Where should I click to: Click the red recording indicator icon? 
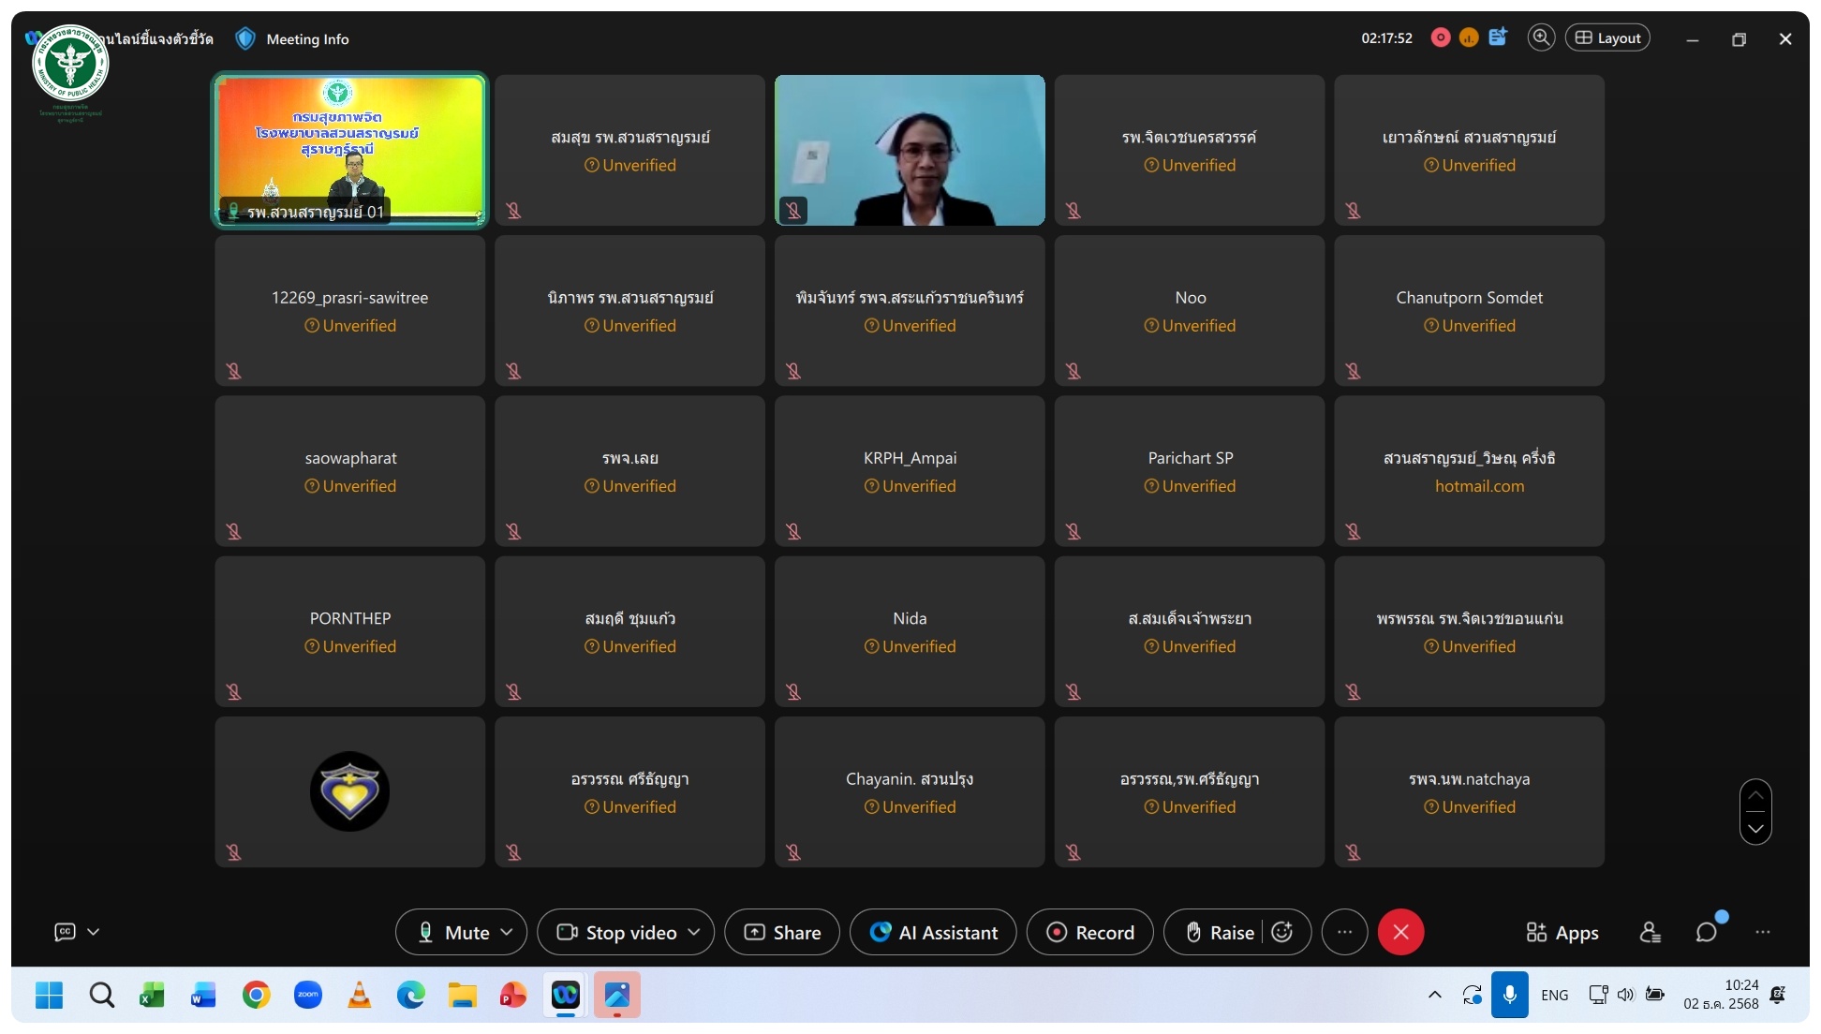point(1441,37)
